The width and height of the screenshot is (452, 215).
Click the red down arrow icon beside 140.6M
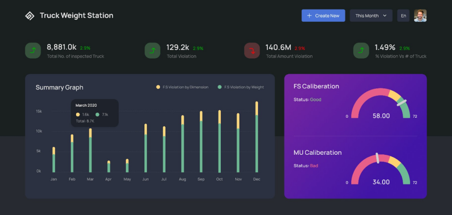[x=252, y=50]
